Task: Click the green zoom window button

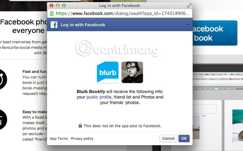Action: (x=64, y=6)
